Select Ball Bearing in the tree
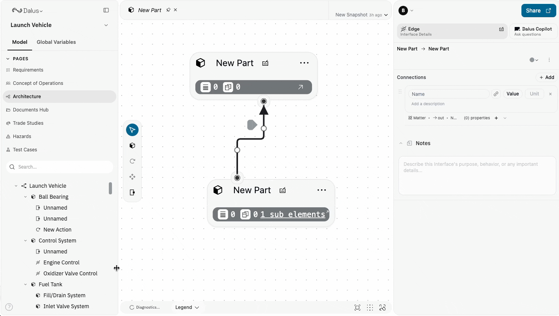The width and height of the screenshot is (559, 316). (54, 197)
